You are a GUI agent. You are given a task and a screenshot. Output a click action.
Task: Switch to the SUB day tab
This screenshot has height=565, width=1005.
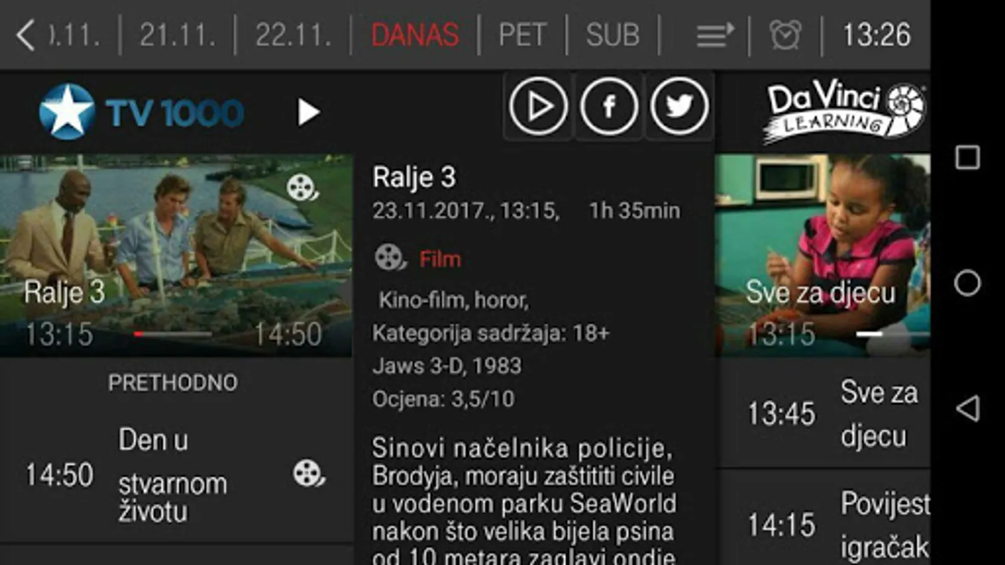pos(612,35)
